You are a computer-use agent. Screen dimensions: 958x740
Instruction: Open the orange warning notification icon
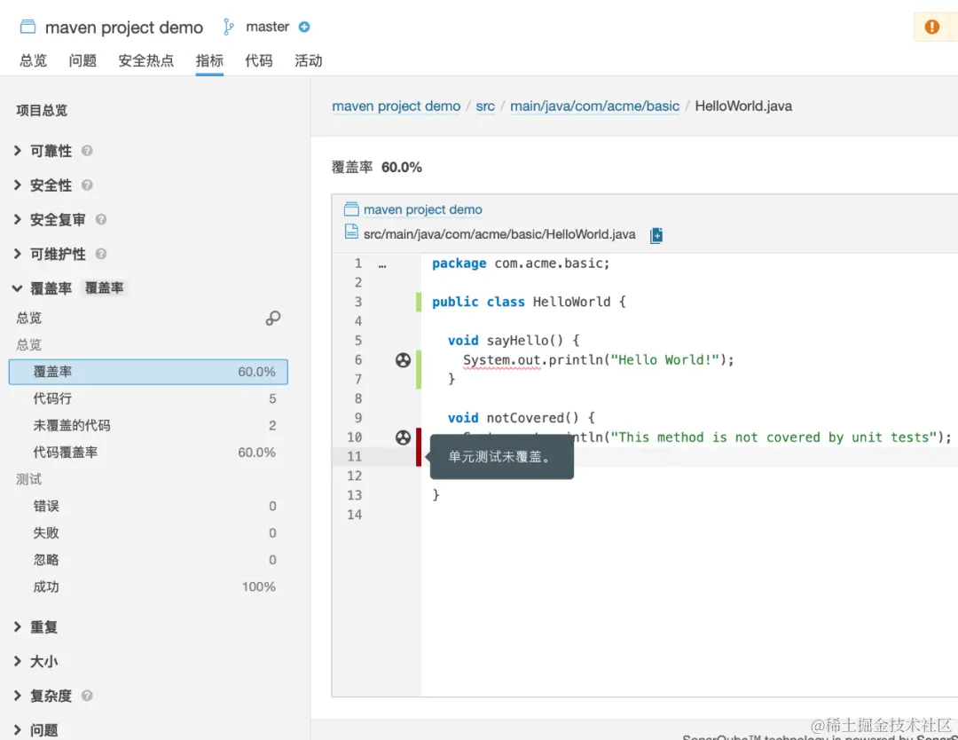tap(931, 27)
